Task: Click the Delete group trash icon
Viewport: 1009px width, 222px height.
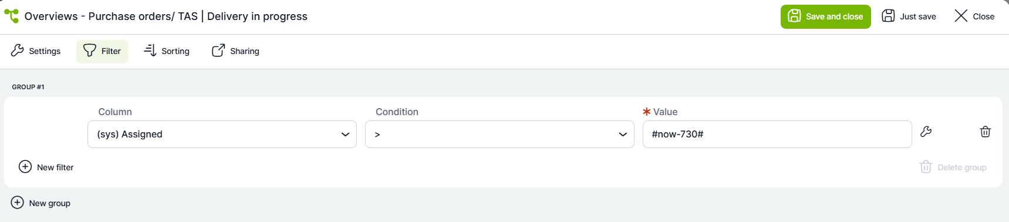Action: pyautogui.click(x=926, y=167)
